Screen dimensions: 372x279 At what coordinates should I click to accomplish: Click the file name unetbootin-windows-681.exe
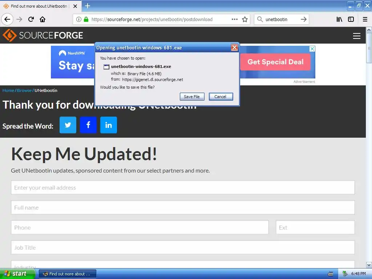point(141,66)
